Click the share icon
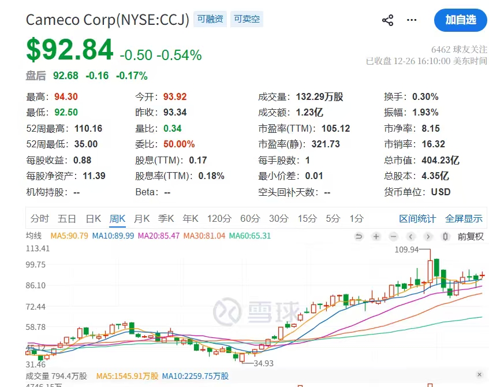This screenshot has width=489, height=387. point(387,20)
